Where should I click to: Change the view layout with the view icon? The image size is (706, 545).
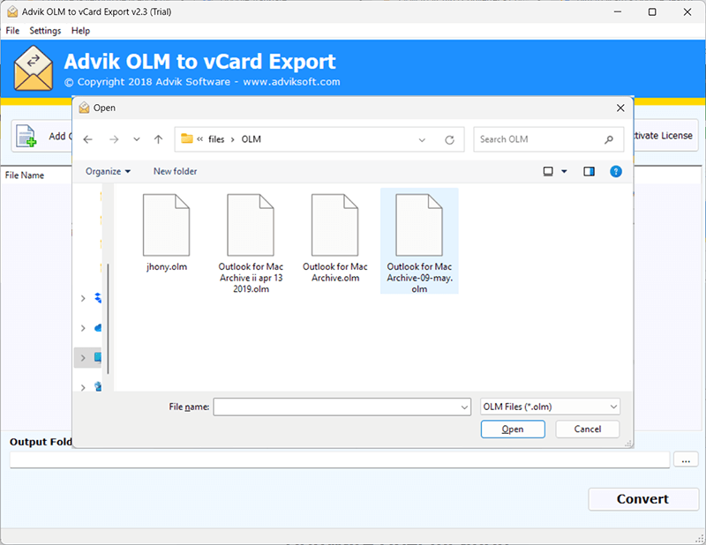pos(548,171)
